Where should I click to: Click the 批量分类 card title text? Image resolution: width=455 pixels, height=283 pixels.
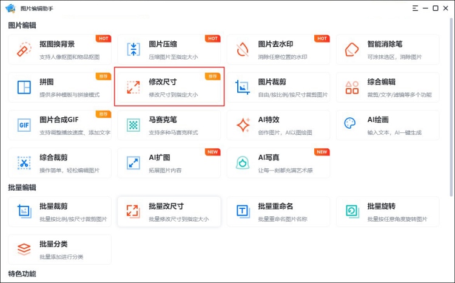tap(53, 244)
